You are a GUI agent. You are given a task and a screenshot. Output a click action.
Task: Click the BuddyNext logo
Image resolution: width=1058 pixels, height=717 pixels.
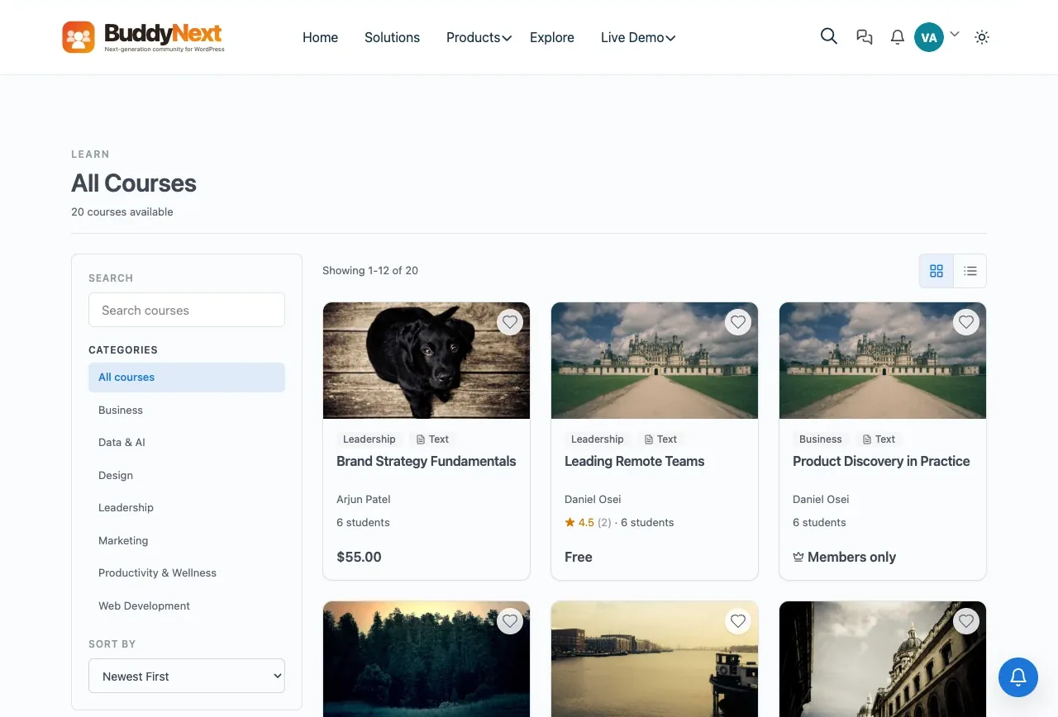pos(143,37)
